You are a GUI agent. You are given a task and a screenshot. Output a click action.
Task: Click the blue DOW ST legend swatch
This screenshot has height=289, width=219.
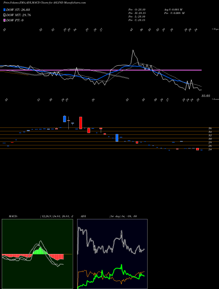4,10
